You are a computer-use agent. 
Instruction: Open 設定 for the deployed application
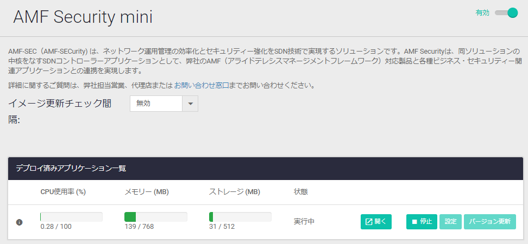point(450,222)
